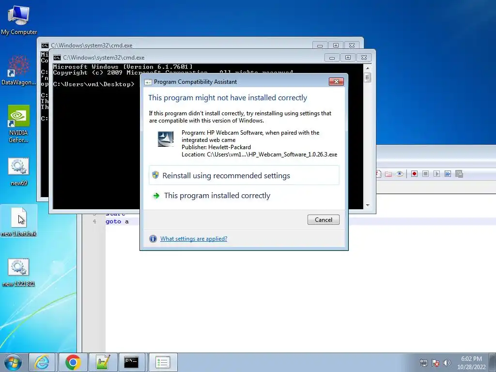
Task: Click line number 4 in the editor margin
Action: (x=94, y=222)
